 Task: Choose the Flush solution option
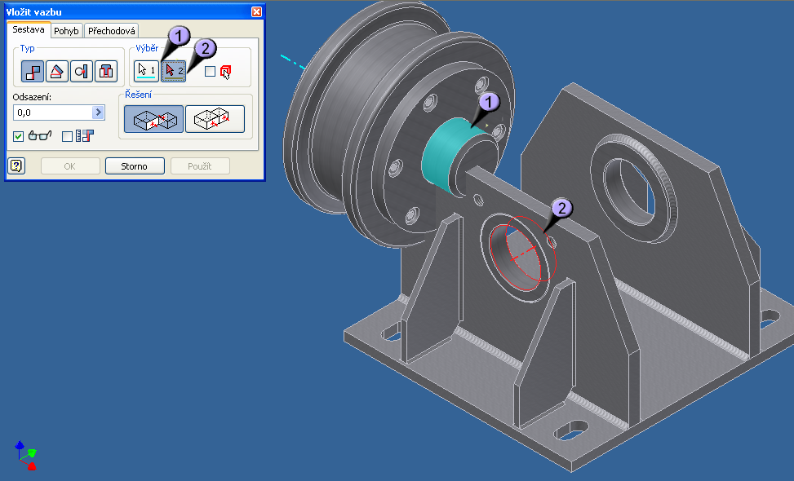pos(215,119)
